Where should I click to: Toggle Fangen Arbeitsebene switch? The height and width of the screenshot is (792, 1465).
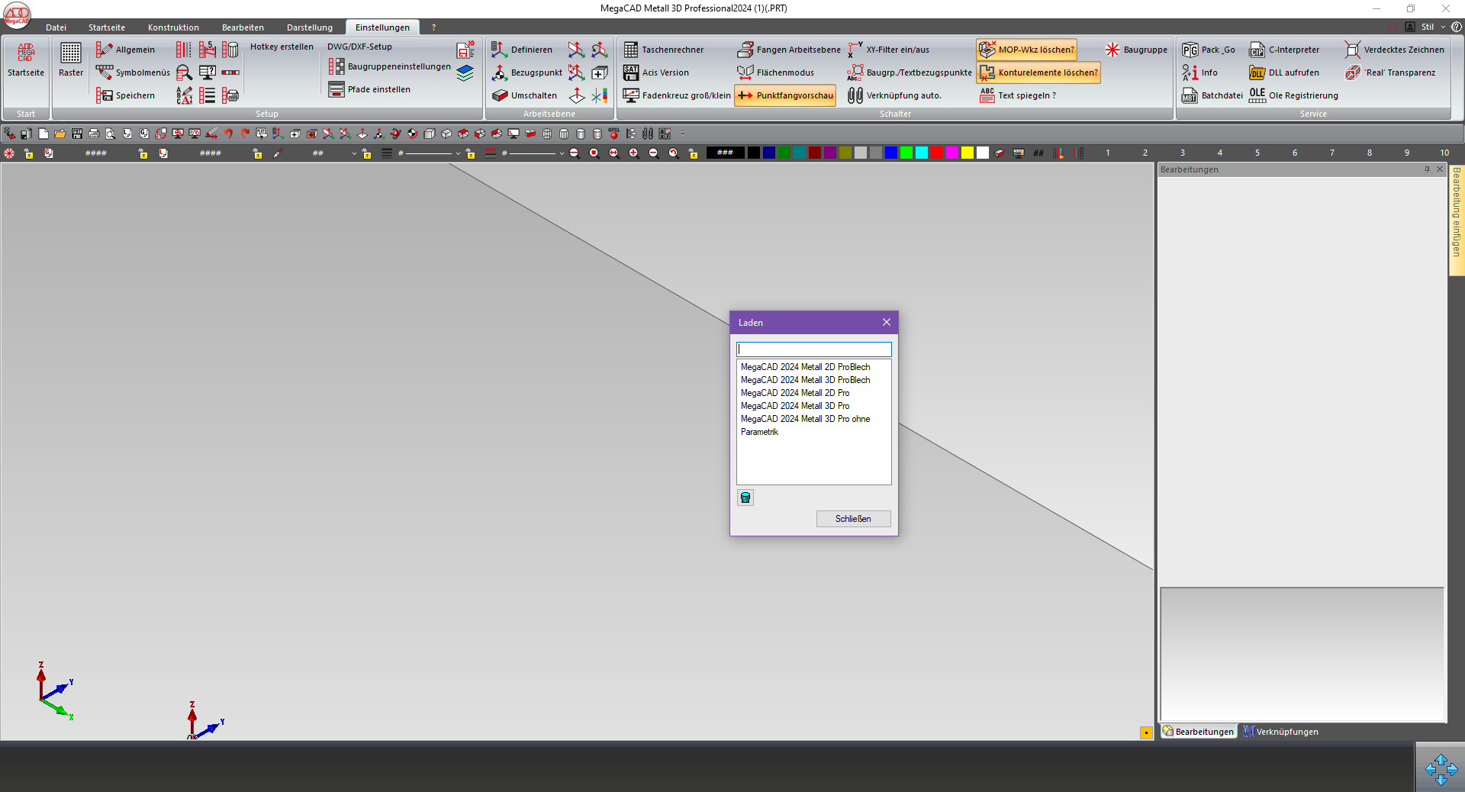(789, 50)
